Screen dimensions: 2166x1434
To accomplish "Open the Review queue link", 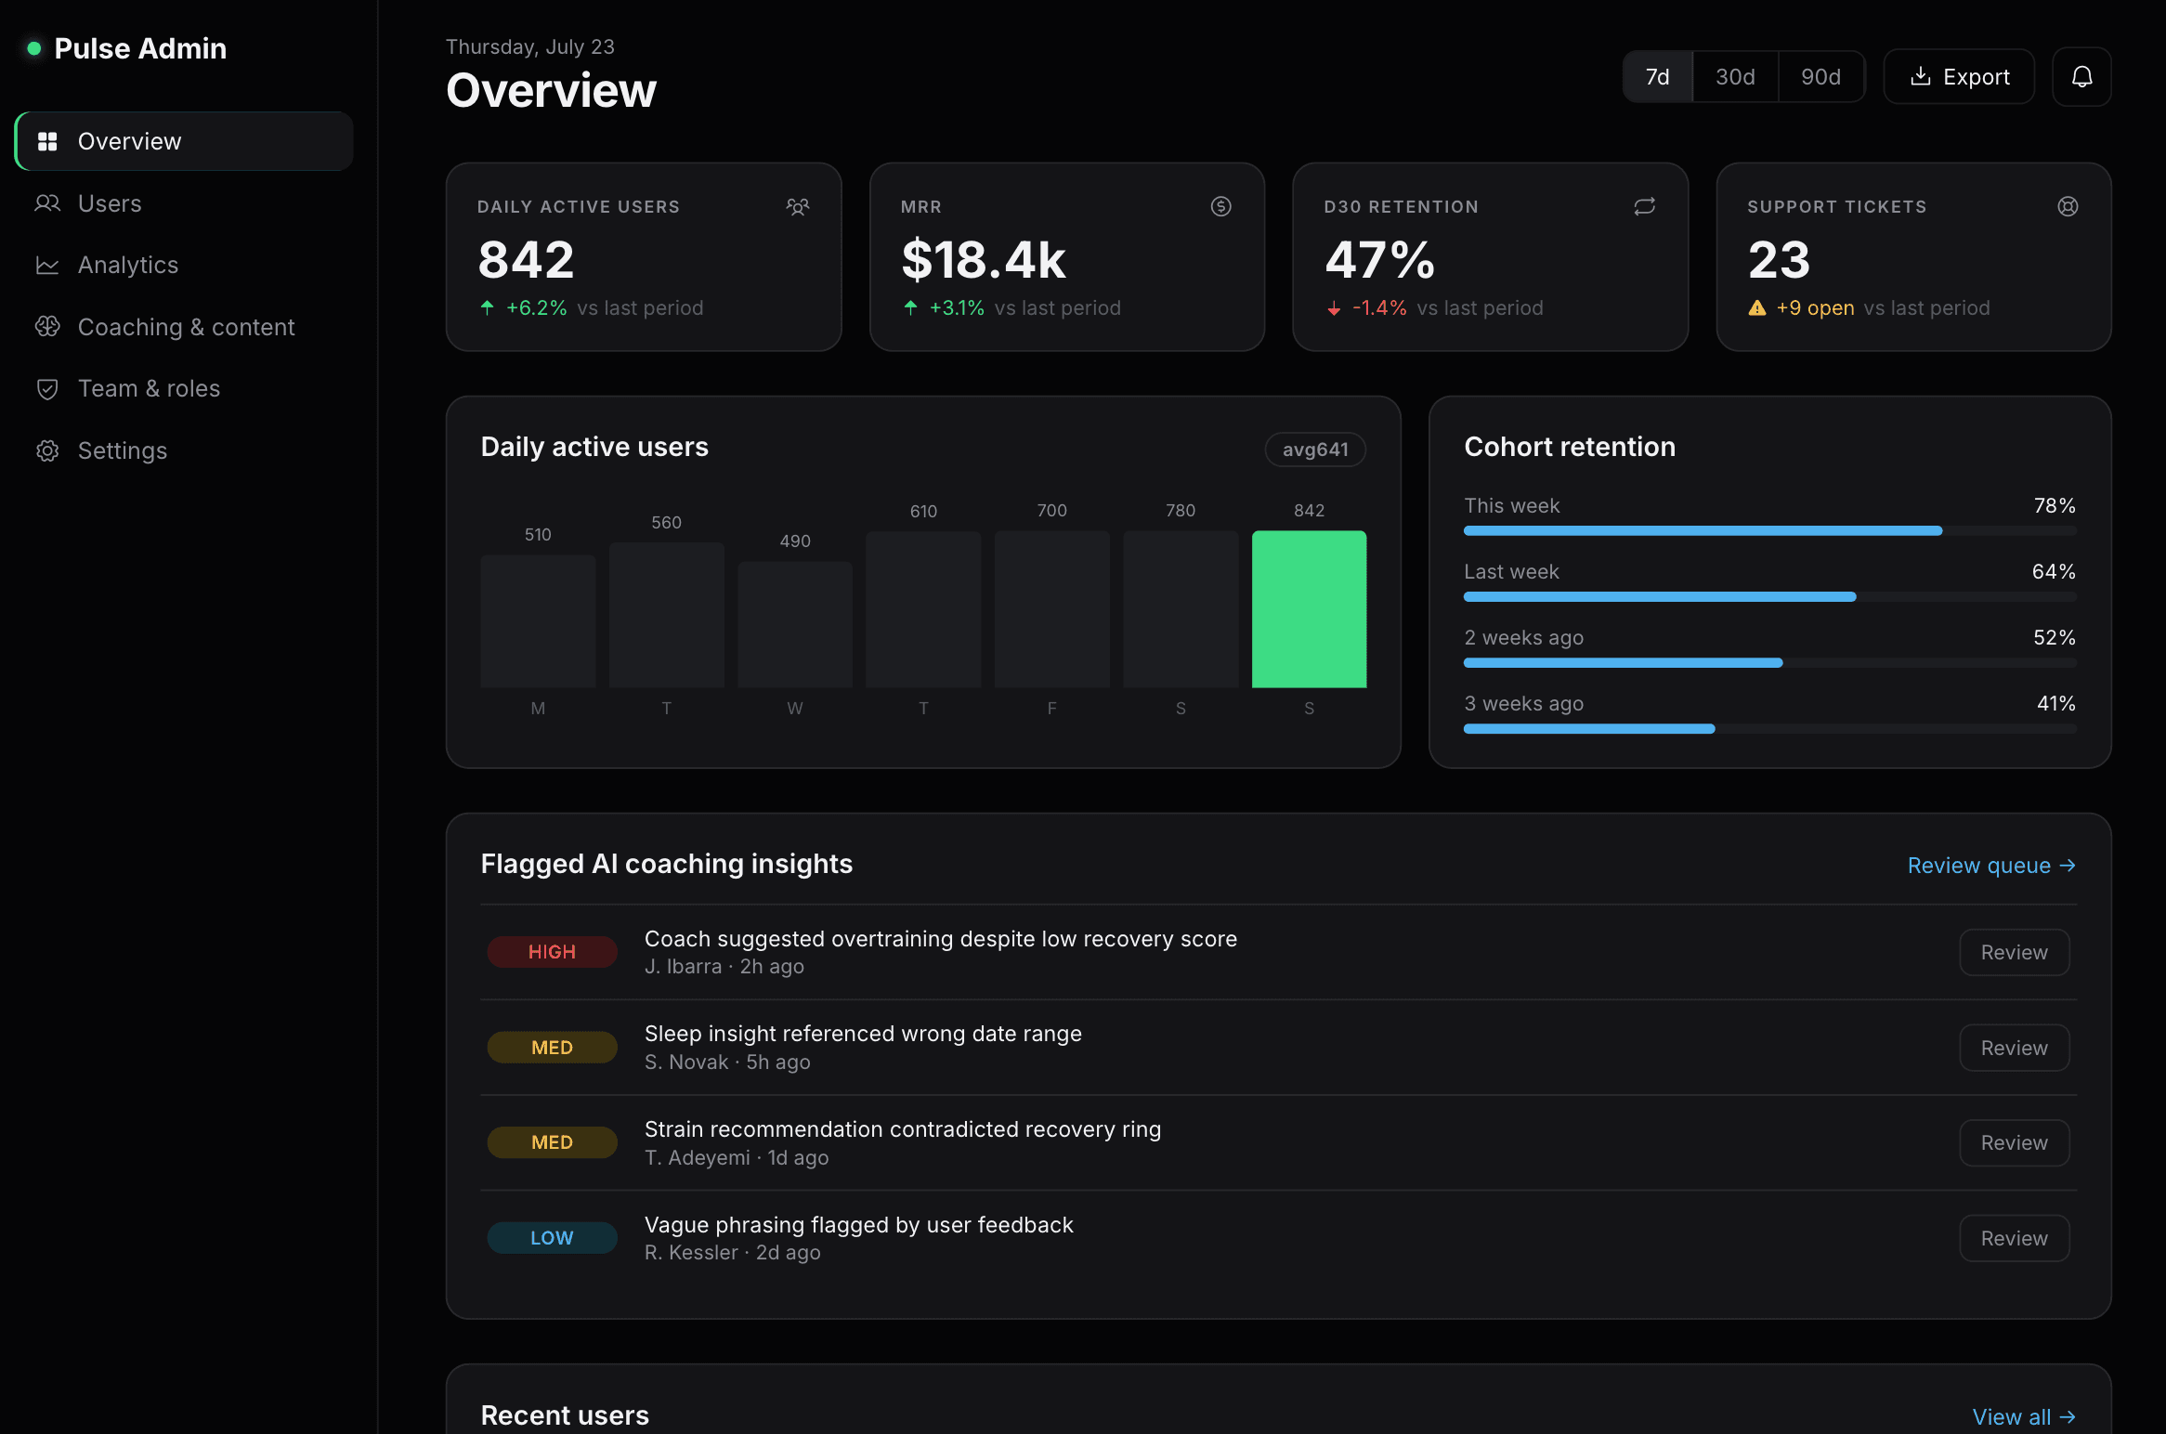I will pyautogui.click(x=1991, y=866).
